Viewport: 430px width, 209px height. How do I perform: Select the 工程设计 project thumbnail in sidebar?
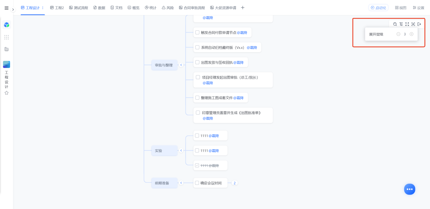click(x=7, y=64)
